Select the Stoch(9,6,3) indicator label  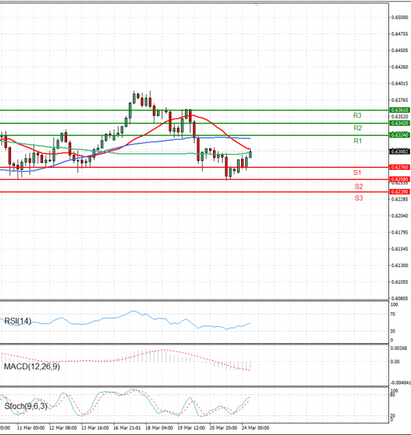25,406
